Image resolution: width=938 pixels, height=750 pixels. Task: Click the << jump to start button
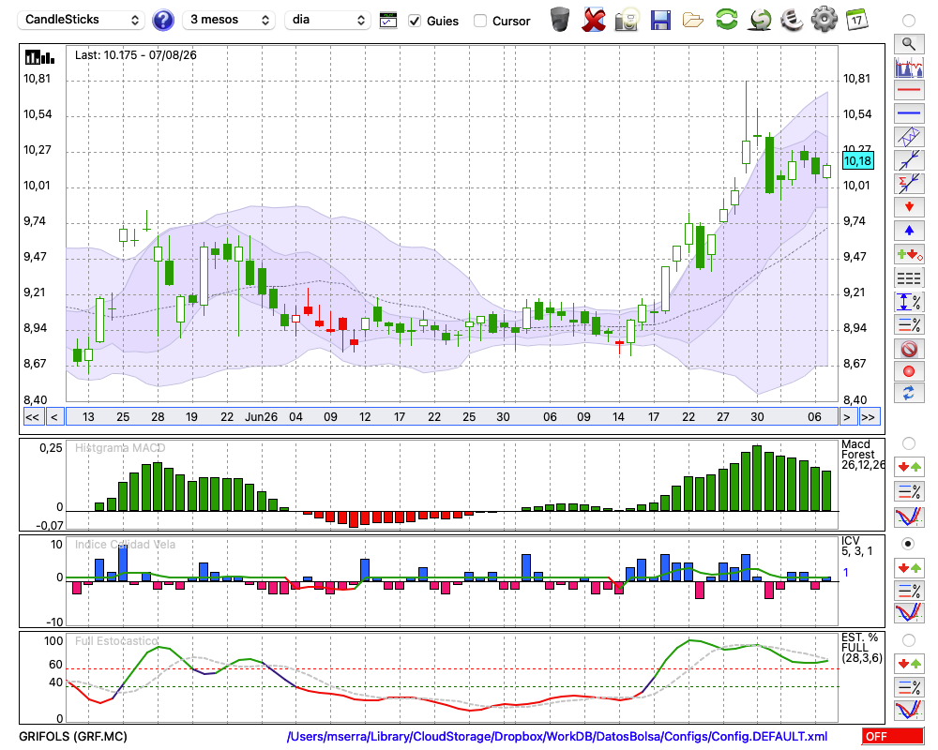click(32, 417)
